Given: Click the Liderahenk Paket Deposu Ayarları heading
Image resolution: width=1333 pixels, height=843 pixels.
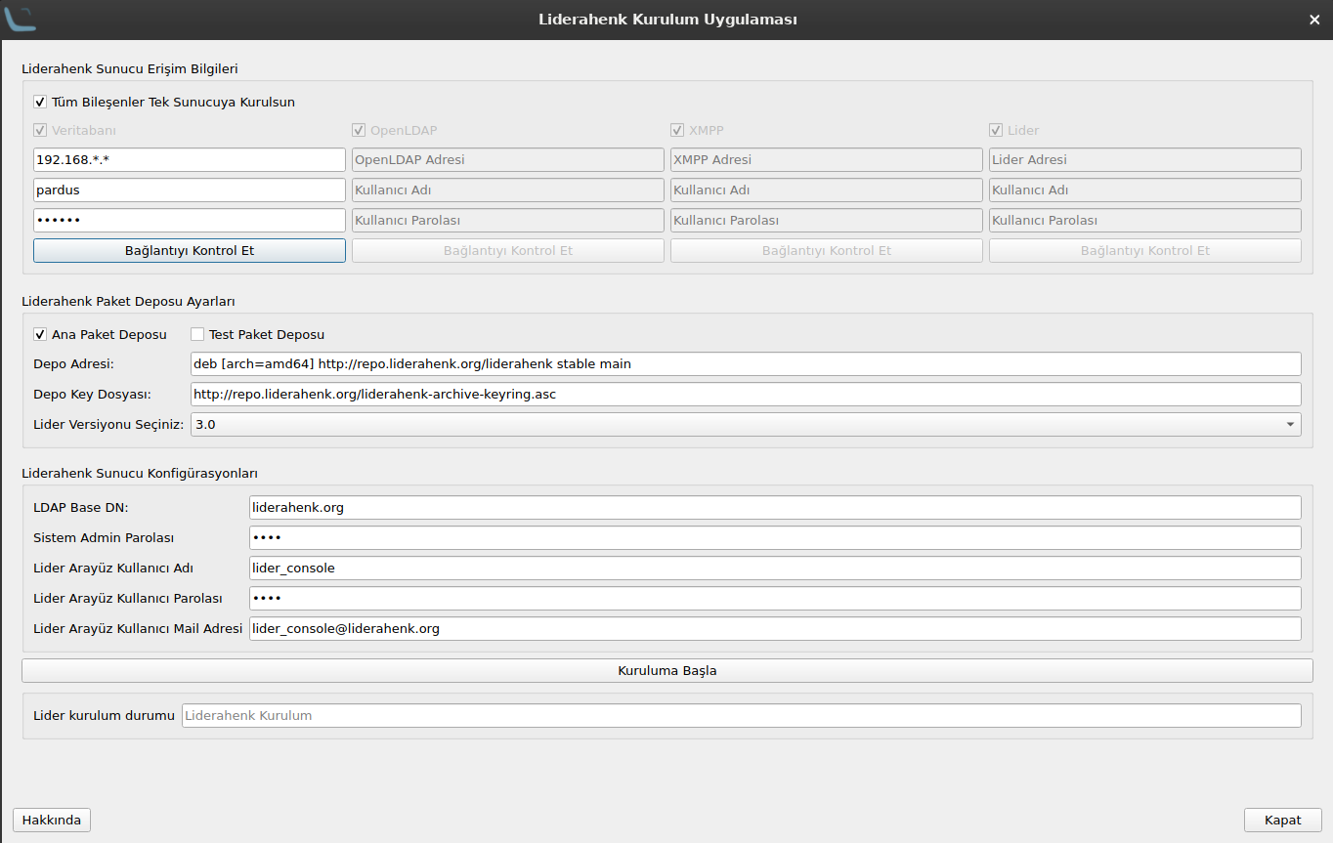Looking at the screenshot, I should tap(128, 302).
